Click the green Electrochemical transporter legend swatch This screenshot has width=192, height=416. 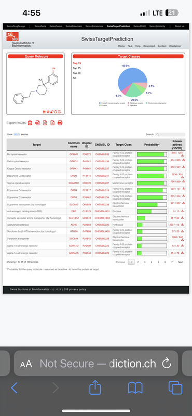point(146,103)
